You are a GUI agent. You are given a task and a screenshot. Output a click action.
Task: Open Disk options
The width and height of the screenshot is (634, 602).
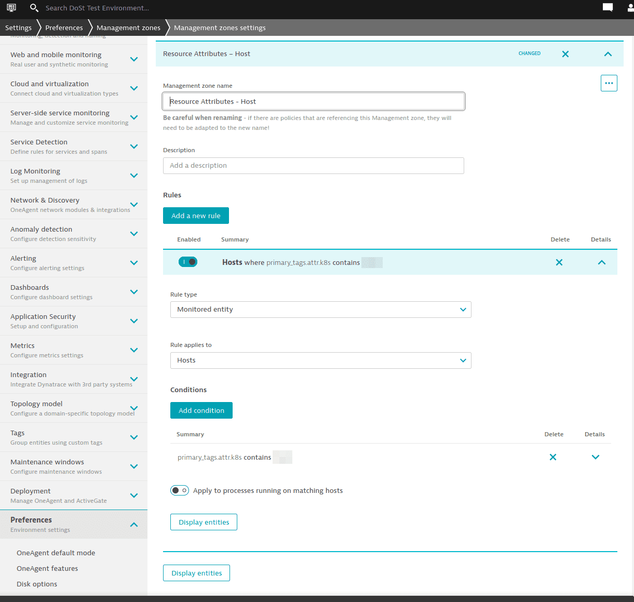click(x=37, y=584)
